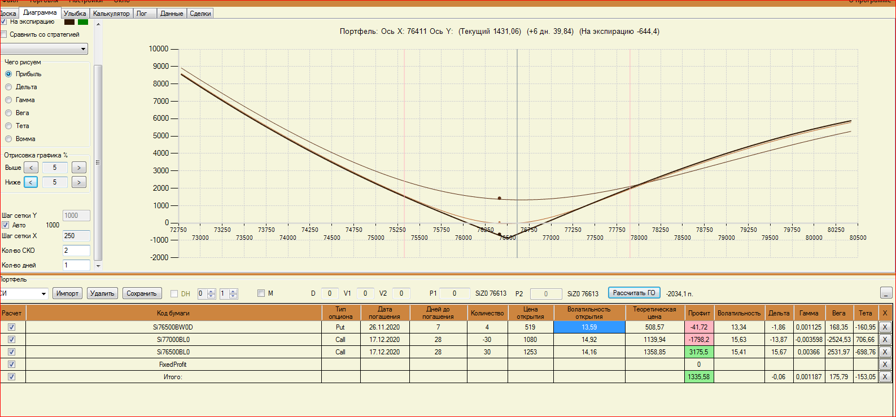Remove the Si77000BL0 row using its X button
This screenshot has height=417, width=896.
tap(885, 340)
